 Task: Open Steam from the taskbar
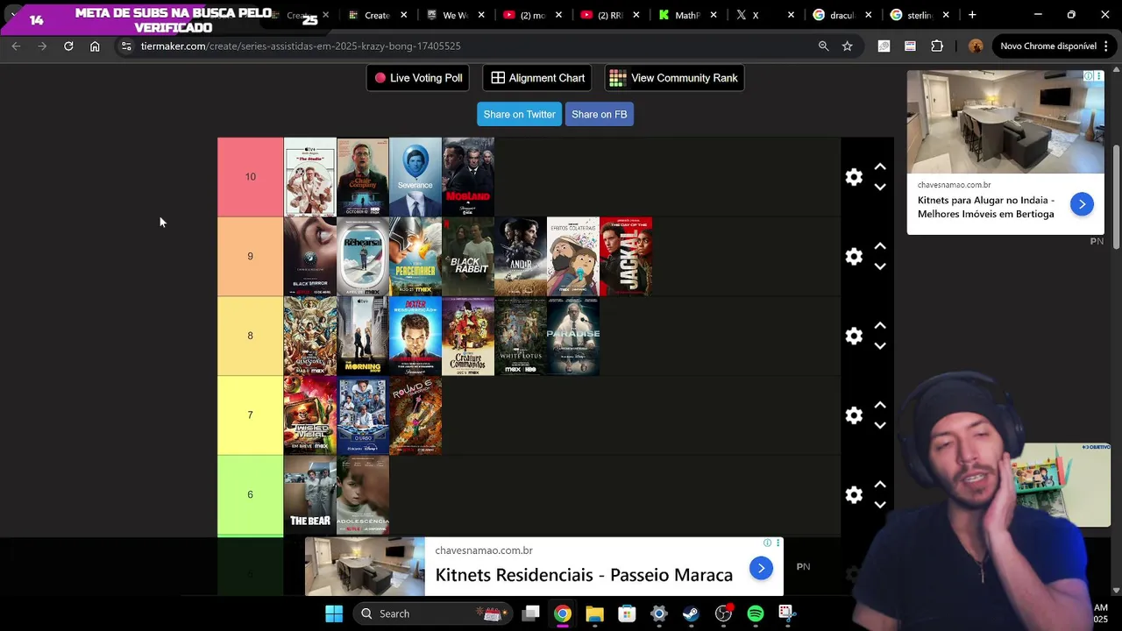click(x=691, y=613)
